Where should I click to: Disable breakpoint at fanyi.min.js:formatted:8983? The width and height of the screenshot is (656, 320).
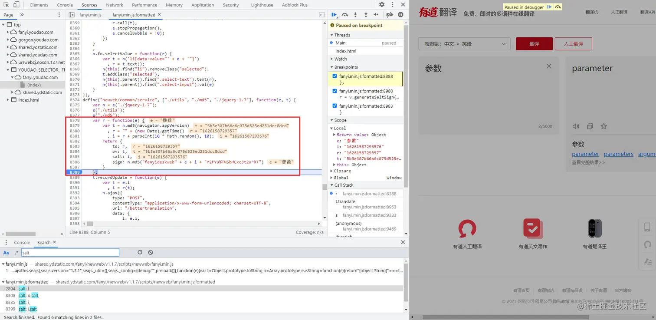(x=335, y=106)
